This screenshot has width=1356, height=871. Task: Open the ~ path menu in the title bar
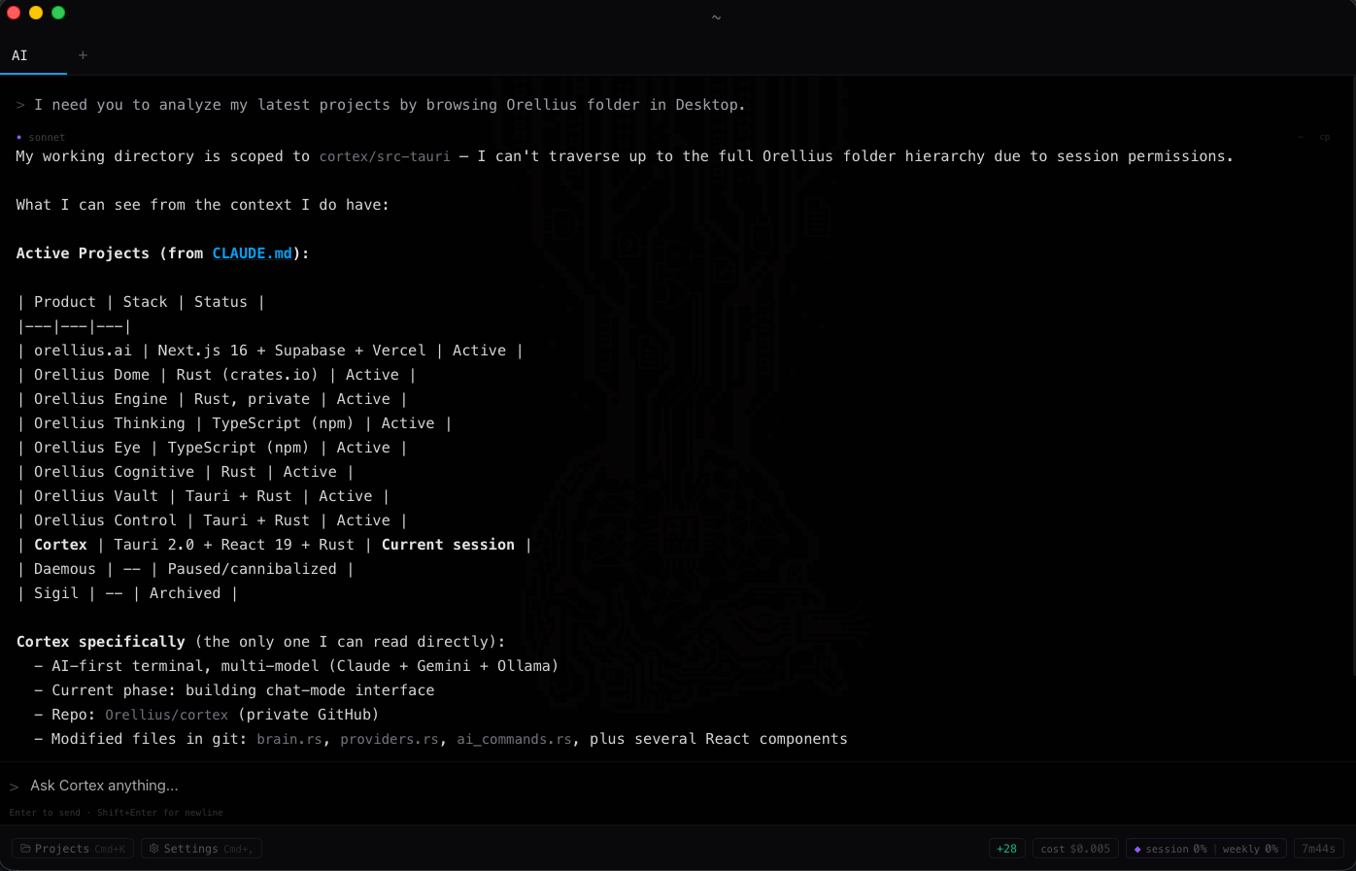716,17
